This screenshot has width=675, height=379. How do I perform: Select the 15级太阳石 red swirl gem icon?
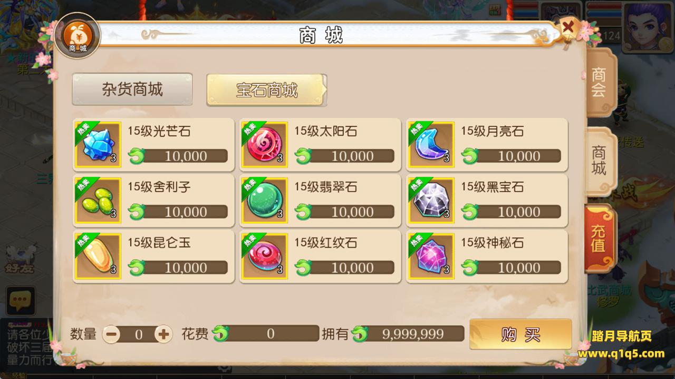(265, 143)
